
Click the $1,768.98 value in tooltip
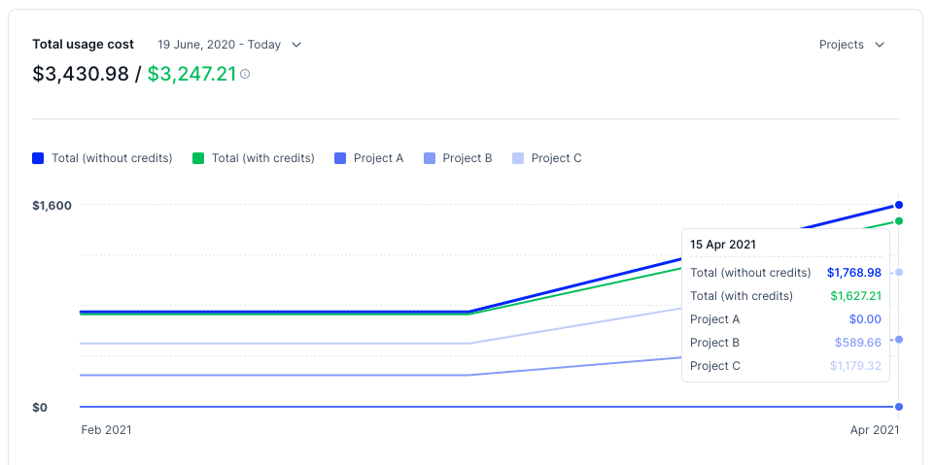point(853,273)
